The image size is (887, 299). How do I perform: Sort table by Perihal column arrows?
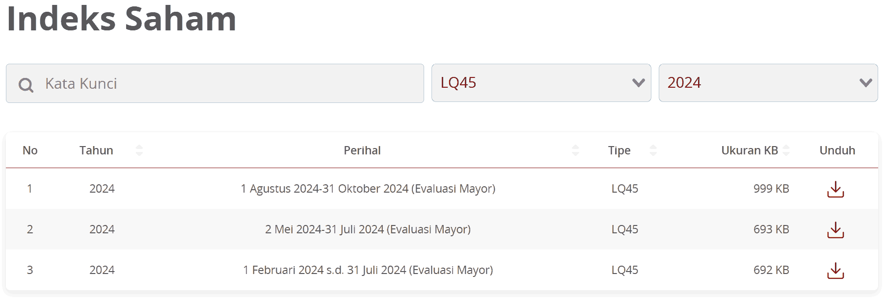(x=575, y=150)
